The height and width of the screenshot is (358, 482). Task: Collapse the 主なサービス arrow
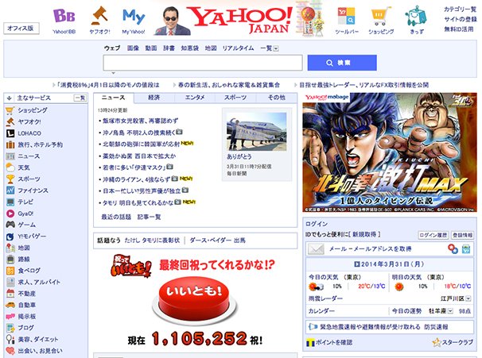point(10,98)
